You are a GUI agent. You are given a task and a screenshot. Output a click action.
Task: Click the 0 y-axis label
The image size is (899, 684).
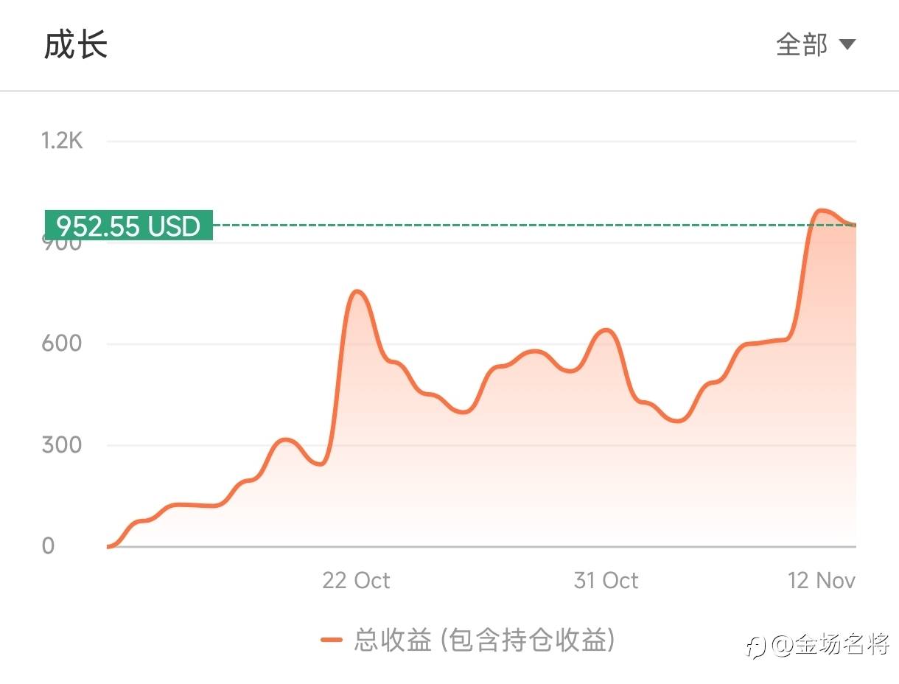tap(49, 546)
